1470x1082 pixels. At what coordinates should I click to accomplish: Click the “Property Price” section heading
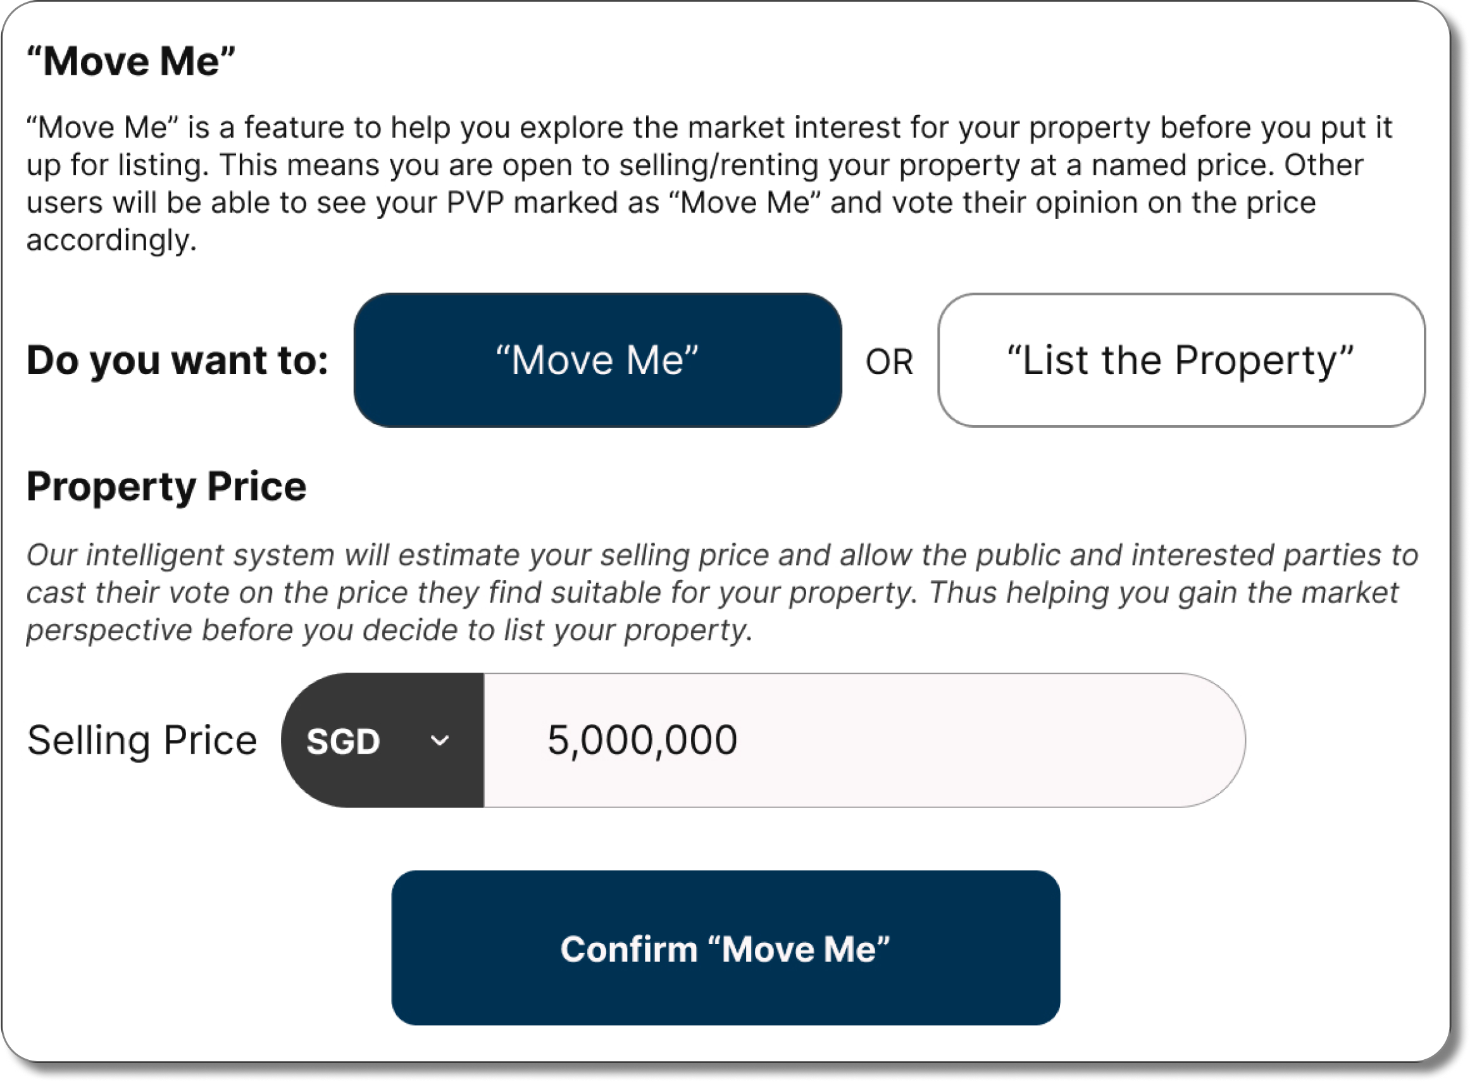pos(166,487)
